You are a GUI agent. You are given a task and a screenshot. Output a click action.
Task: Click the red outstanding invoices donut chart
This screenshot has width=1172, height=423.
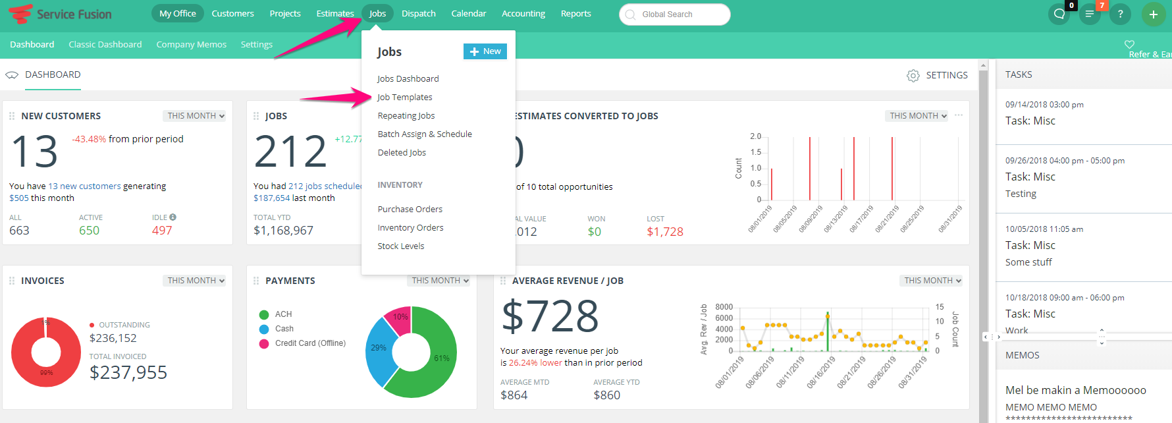point(46,352)
